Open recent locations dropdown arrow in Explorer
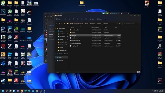This screenshot has height=93, width=165. click(62, 24)
